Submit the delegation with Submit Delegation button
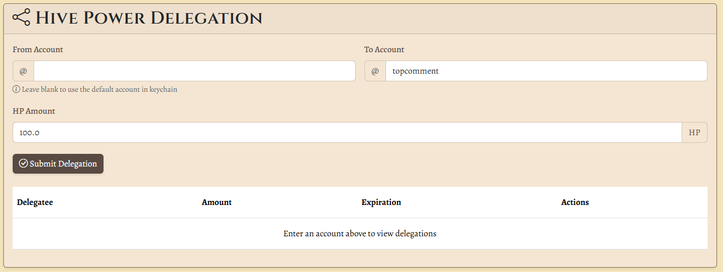 (58, 164)
